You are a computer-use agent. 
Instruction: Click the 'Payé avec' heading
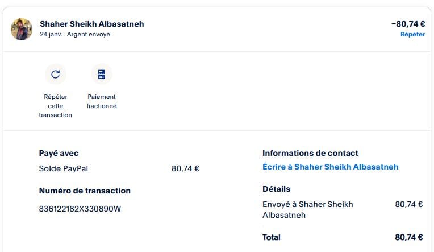click(59, 153)
